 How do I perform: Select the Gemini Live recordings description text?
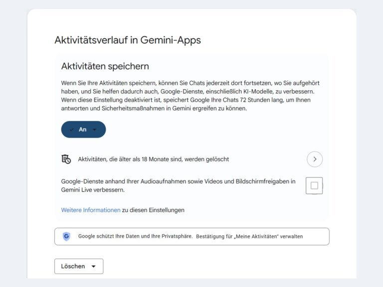point(178,185)
